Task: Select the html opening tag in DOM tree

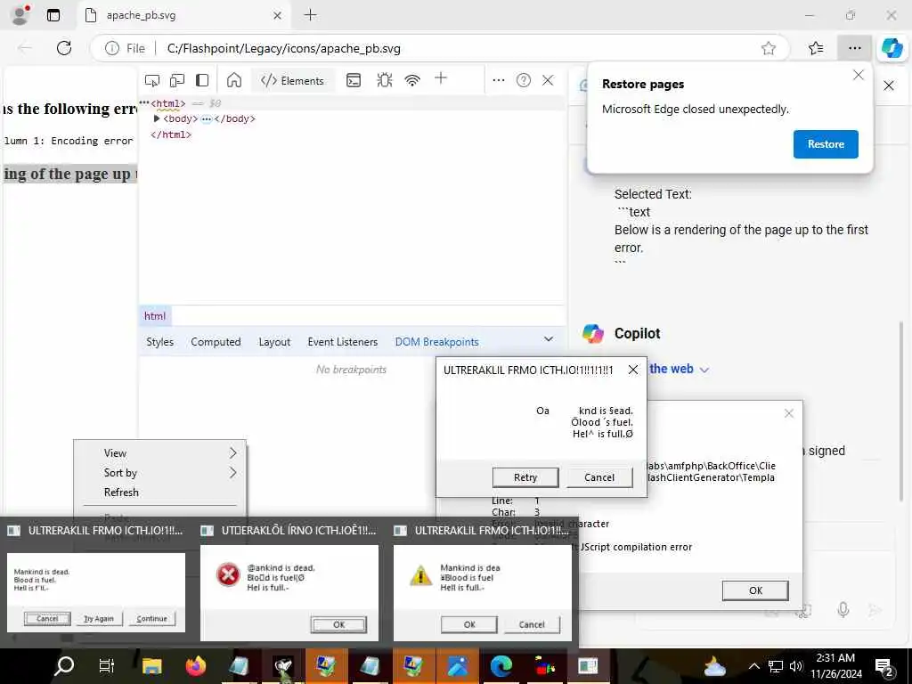Action: (168, 103)
